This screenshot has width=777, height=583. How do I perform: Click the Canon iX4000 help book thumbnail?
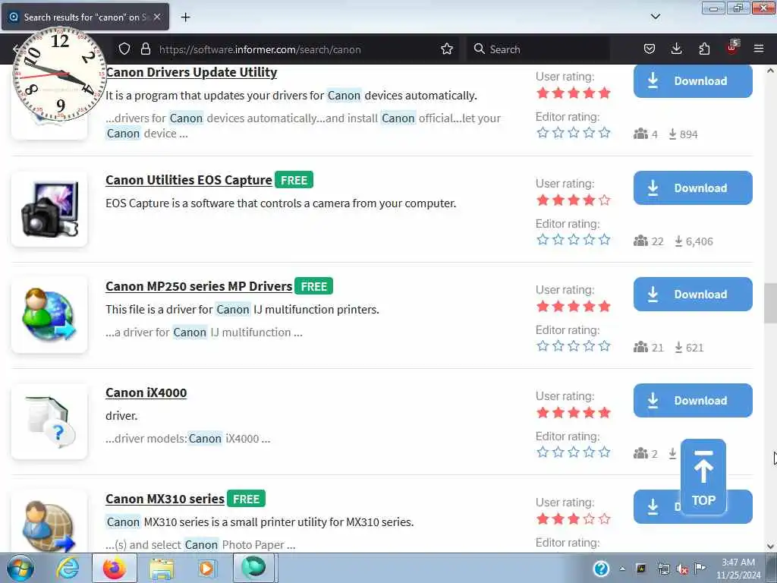(49, 421)
